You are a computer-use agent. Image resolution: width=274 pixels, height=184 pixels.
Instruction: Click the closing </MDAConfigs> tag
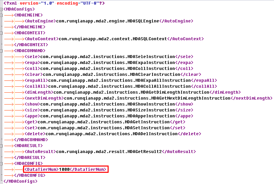(20, 181)
